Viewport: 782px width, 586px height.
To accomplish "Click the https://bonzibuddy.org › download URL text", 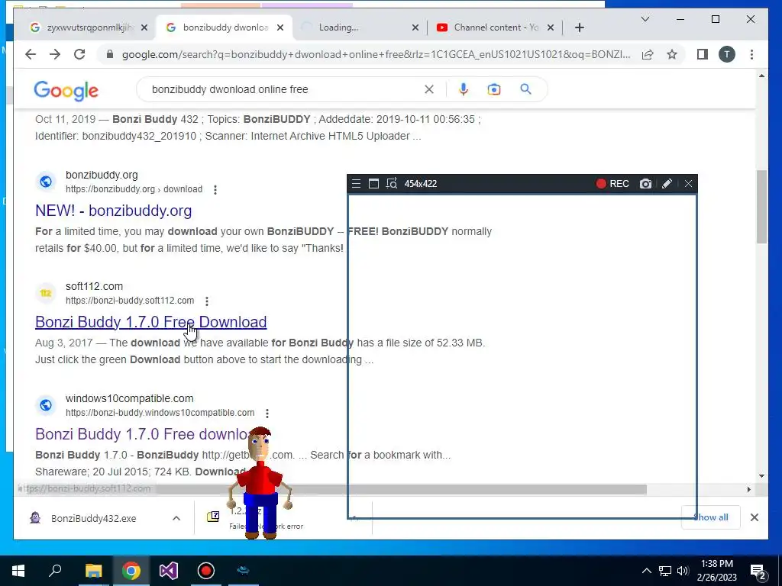I will [x=134, y=189].
